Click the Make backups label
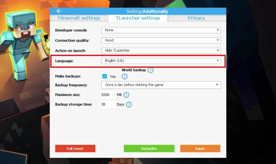Screen dimensions: 276x164 (x=68, y=76)
